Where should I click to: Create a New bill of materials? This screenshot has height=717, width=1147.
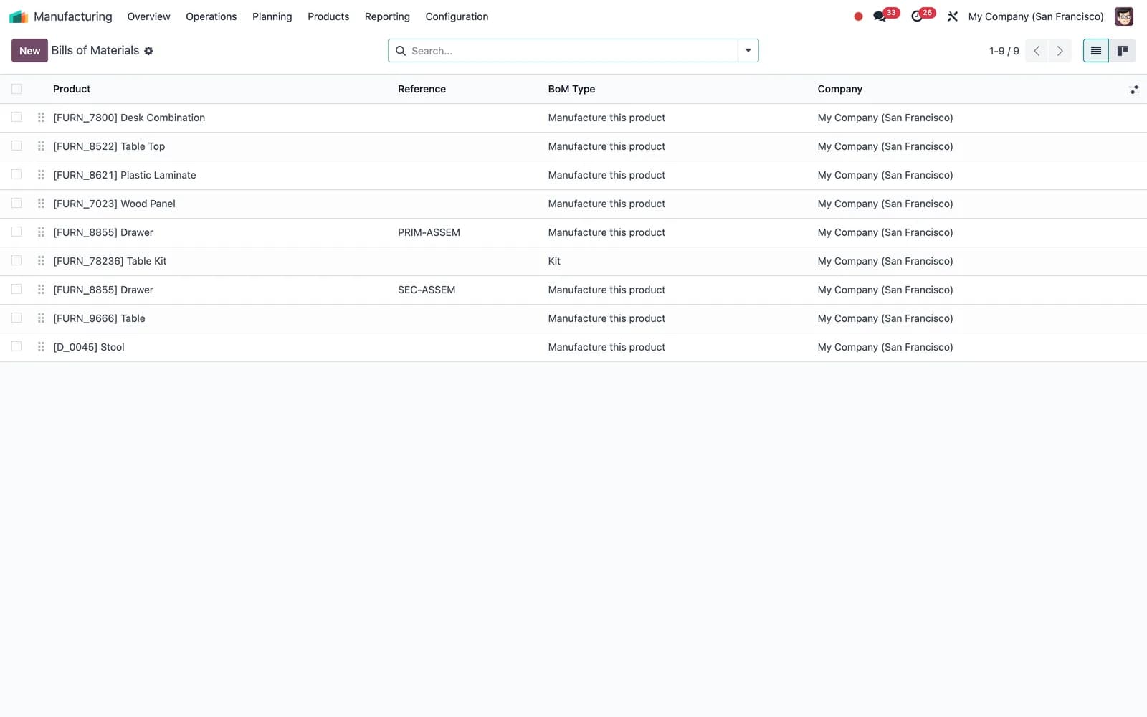pyautogui.click(x=29, y=51)
